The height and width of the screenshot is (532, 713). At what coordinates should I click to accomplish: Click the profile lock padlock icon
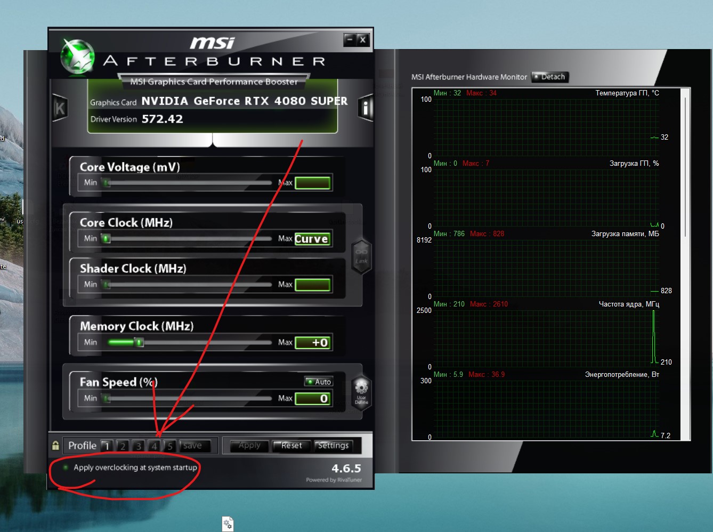pyautogui.click(x=55, y=445)
